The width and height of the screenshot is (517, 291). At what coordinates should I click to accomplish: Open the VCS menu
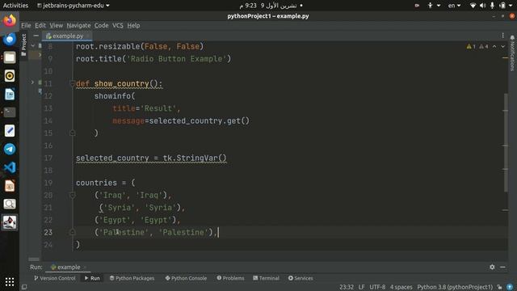(118, 25)
